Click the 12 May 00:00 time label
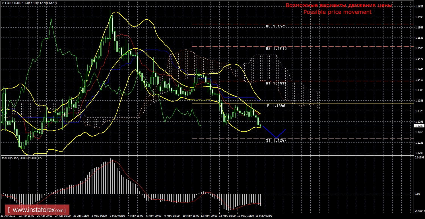This screenshot has width=425, height=219. pos(209,216)
